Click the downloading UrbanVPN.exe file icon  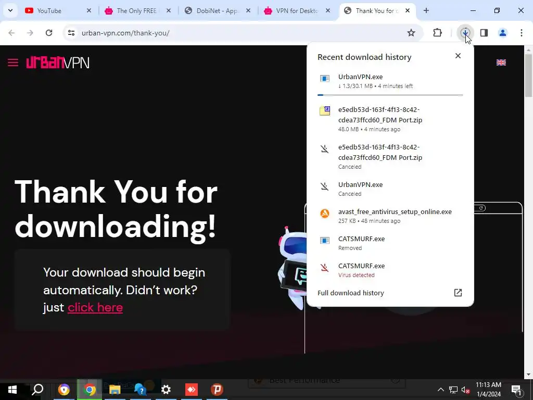(325, 79)
